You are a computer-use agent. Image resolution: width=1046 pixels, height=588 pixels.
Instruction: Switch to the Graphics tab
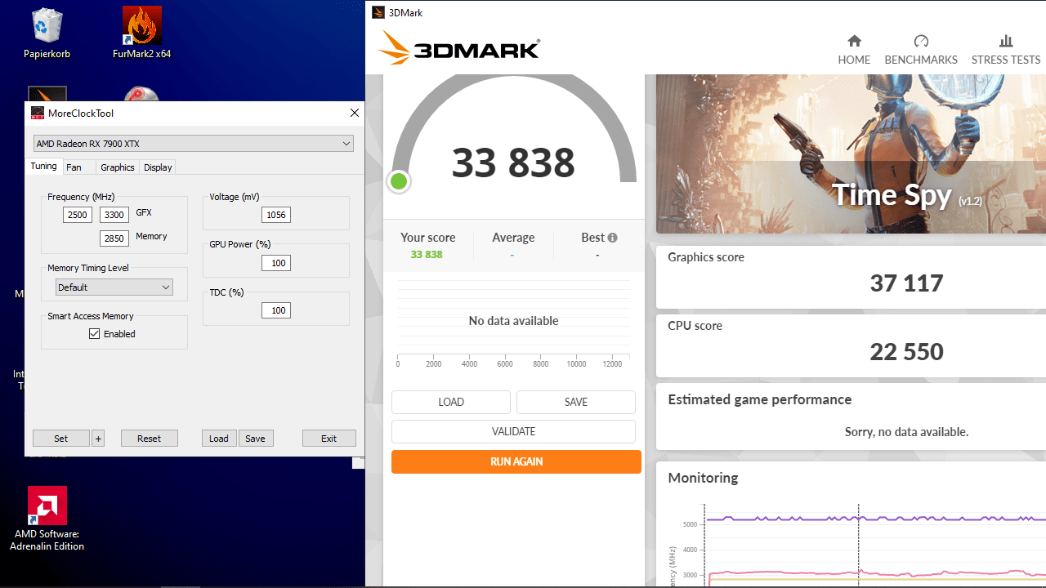(117, 167)
